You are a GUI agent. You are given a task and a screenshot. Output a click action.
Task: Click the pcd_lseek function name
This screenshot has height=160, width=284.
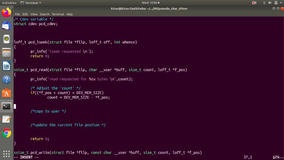(38, 42)
